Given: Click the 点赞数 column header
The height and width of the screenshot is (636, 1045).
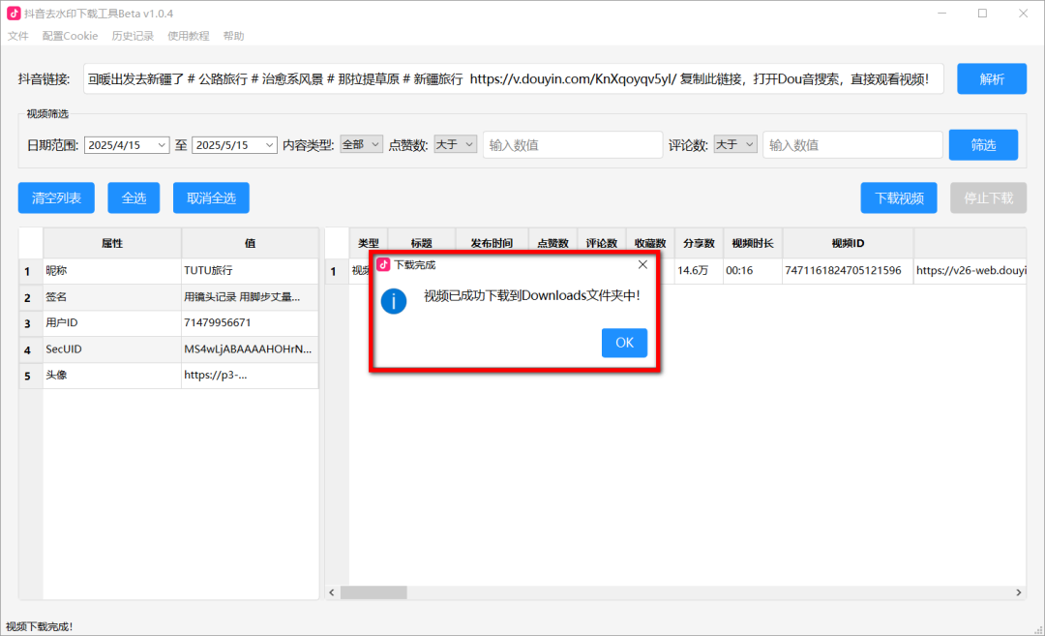Looking at the screenshot, I should click(x=553, y=243).
